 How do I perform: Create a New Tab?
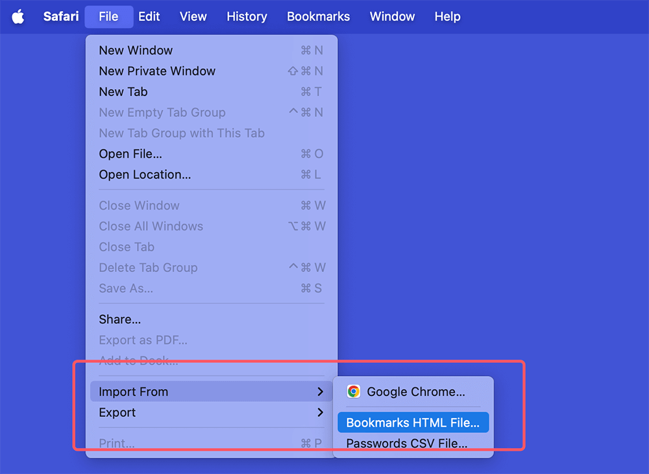coord(123,92)
